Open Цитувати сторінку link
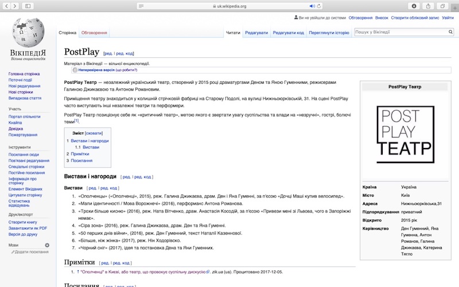459x287 pixels. 25,195
